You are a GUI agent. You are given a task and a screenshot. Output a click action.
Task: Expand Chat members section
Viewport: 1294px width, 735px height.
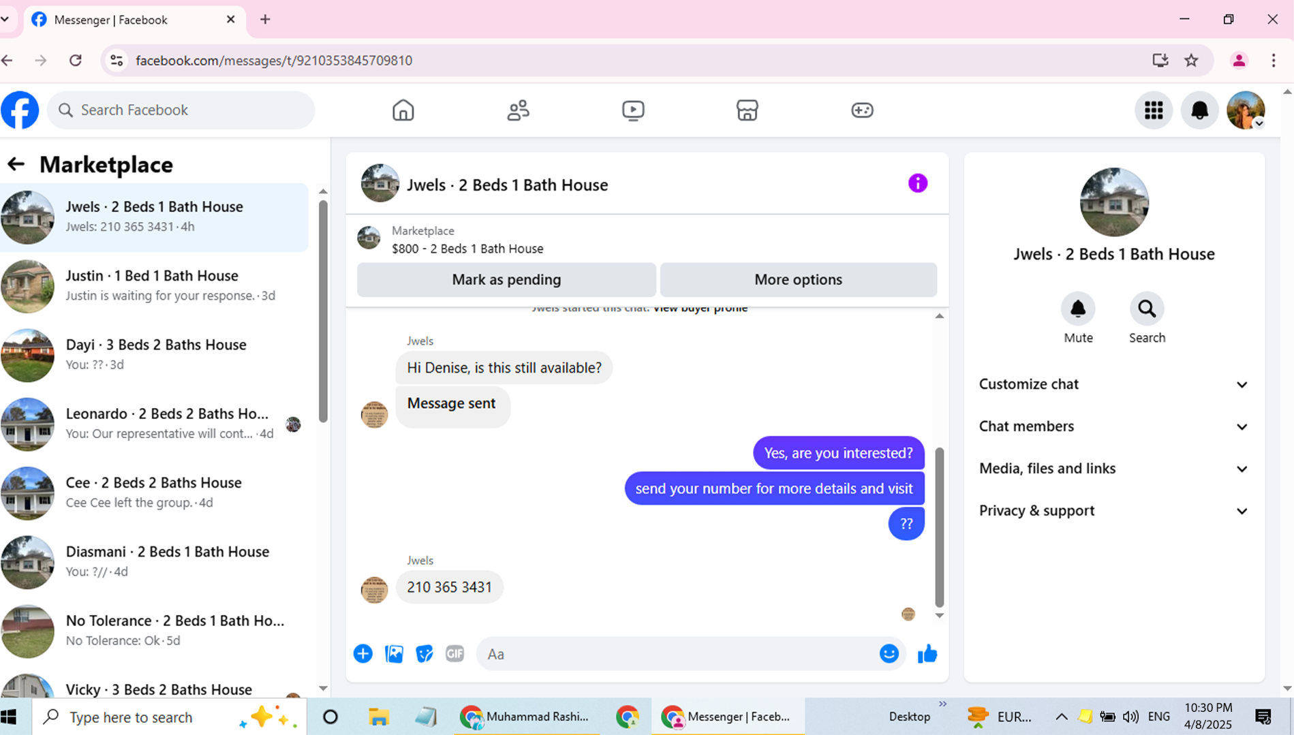(x=1113, y=426)
